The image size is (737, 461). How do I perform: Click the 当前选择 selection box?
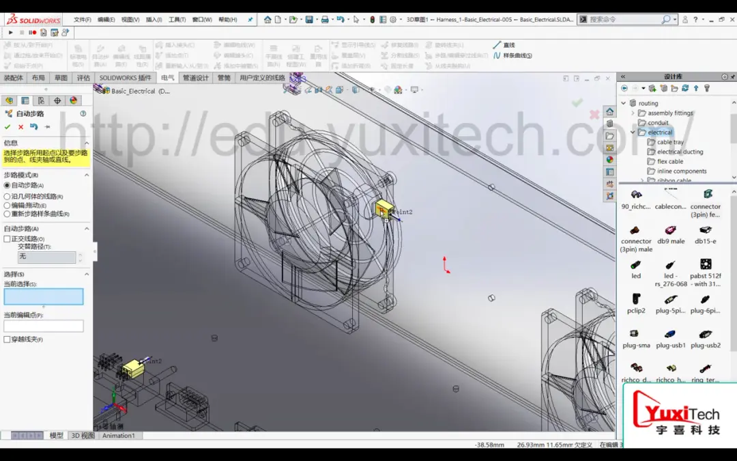44,296
